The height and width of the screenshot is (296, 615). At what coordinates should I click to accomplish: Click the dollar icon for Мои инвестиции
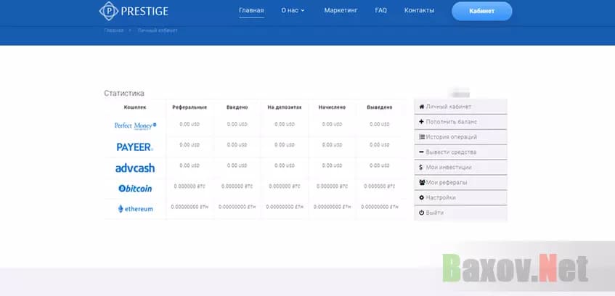(x=422, y=168)
